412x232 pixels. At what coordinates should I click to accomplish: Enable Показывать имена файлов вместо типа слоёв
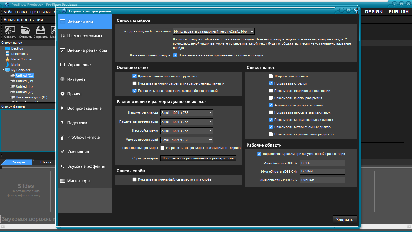(x=135, y=179)
